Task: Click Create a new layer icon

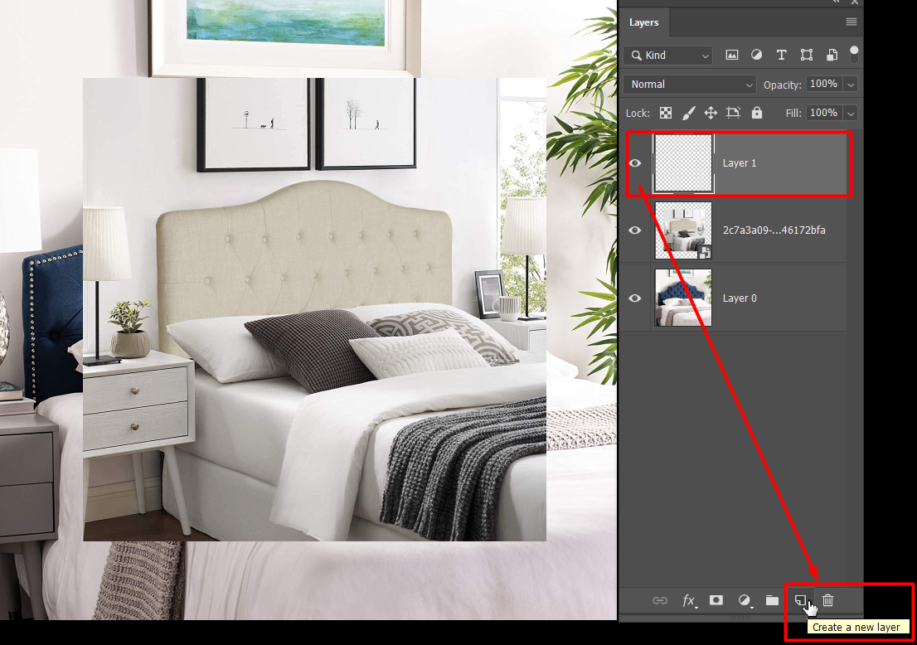Action: pyautogui.click(x=800, y=600)
